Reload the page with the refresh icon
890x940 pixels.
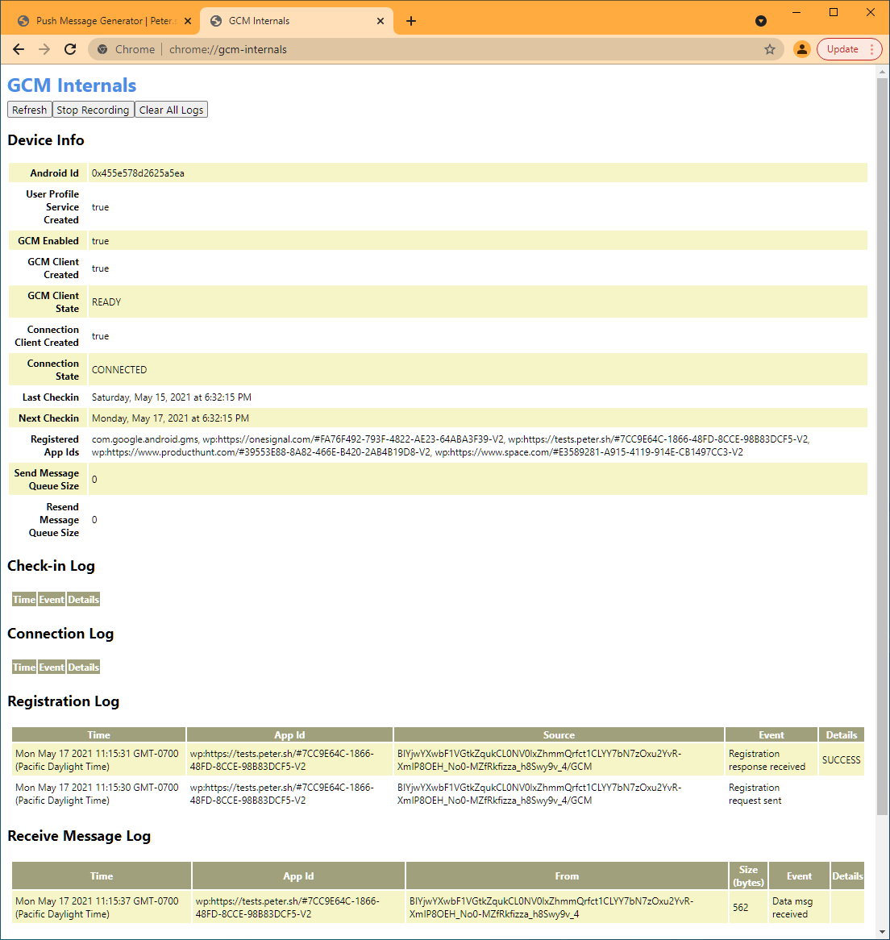70,49
